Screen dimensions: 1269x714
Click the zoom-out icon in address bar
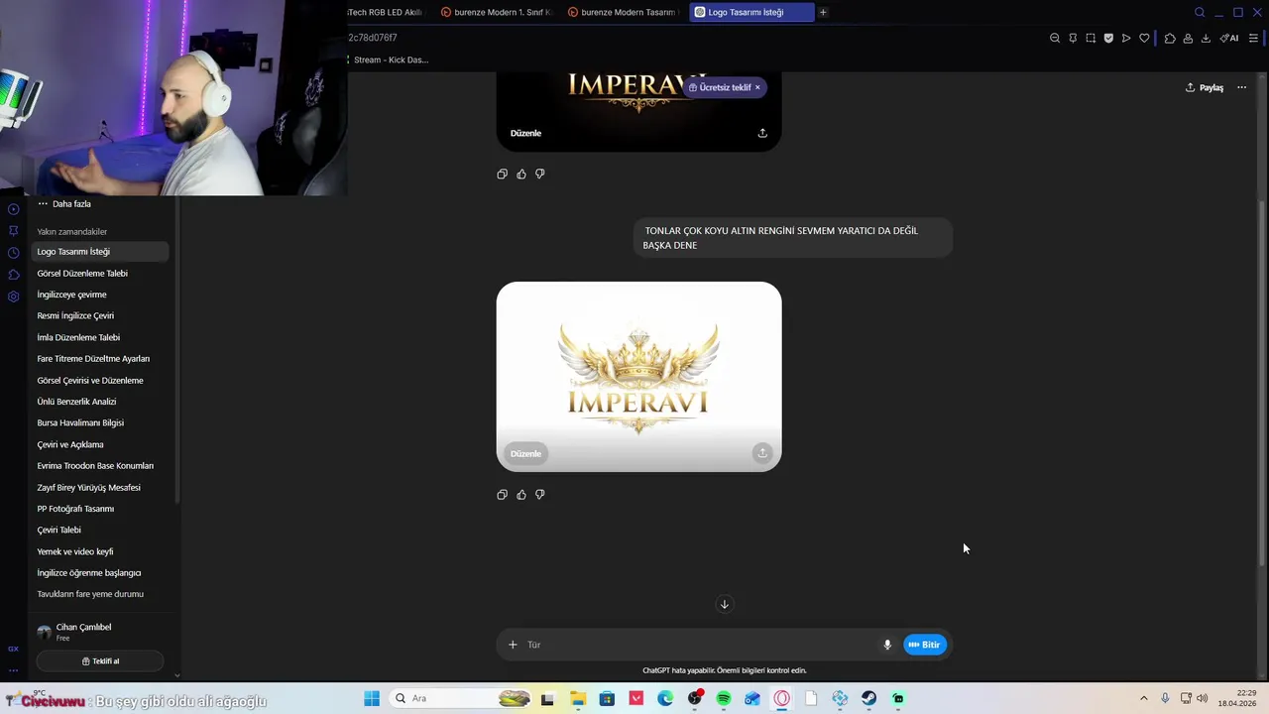click(1055, 38)
